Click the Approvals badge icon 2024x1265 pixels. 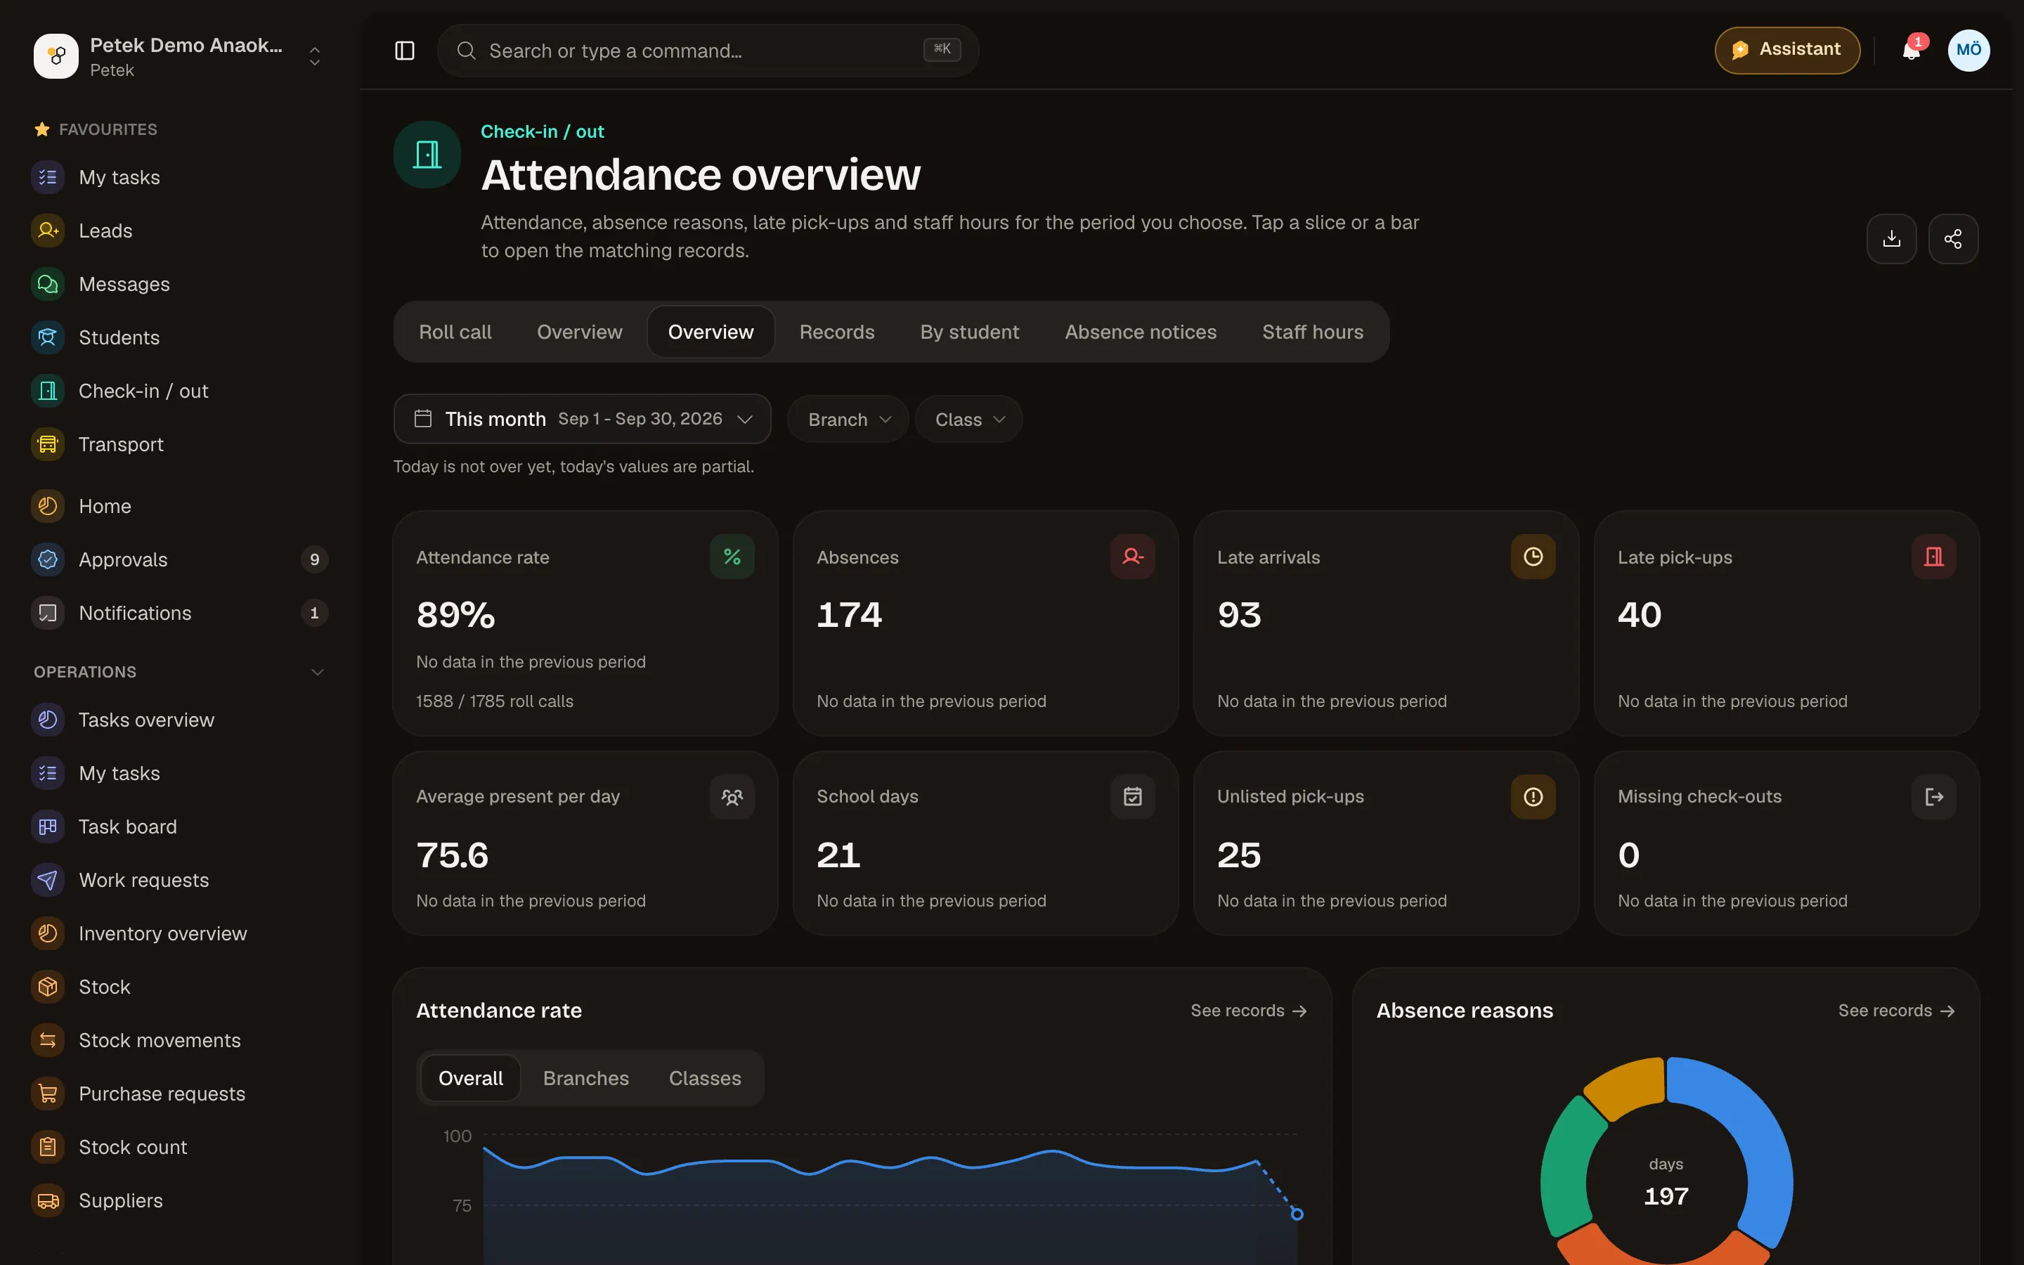coord(48,559)
